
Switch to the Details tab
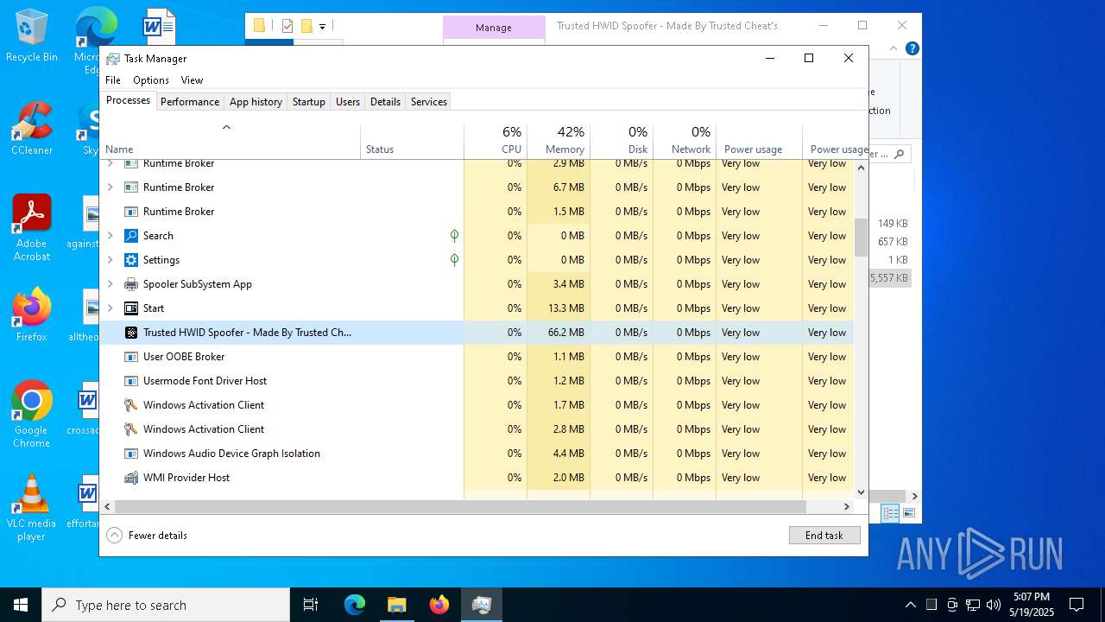tap(385, 102)
